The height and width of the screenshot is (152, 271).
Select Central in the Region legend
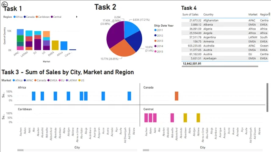point(56,17)
